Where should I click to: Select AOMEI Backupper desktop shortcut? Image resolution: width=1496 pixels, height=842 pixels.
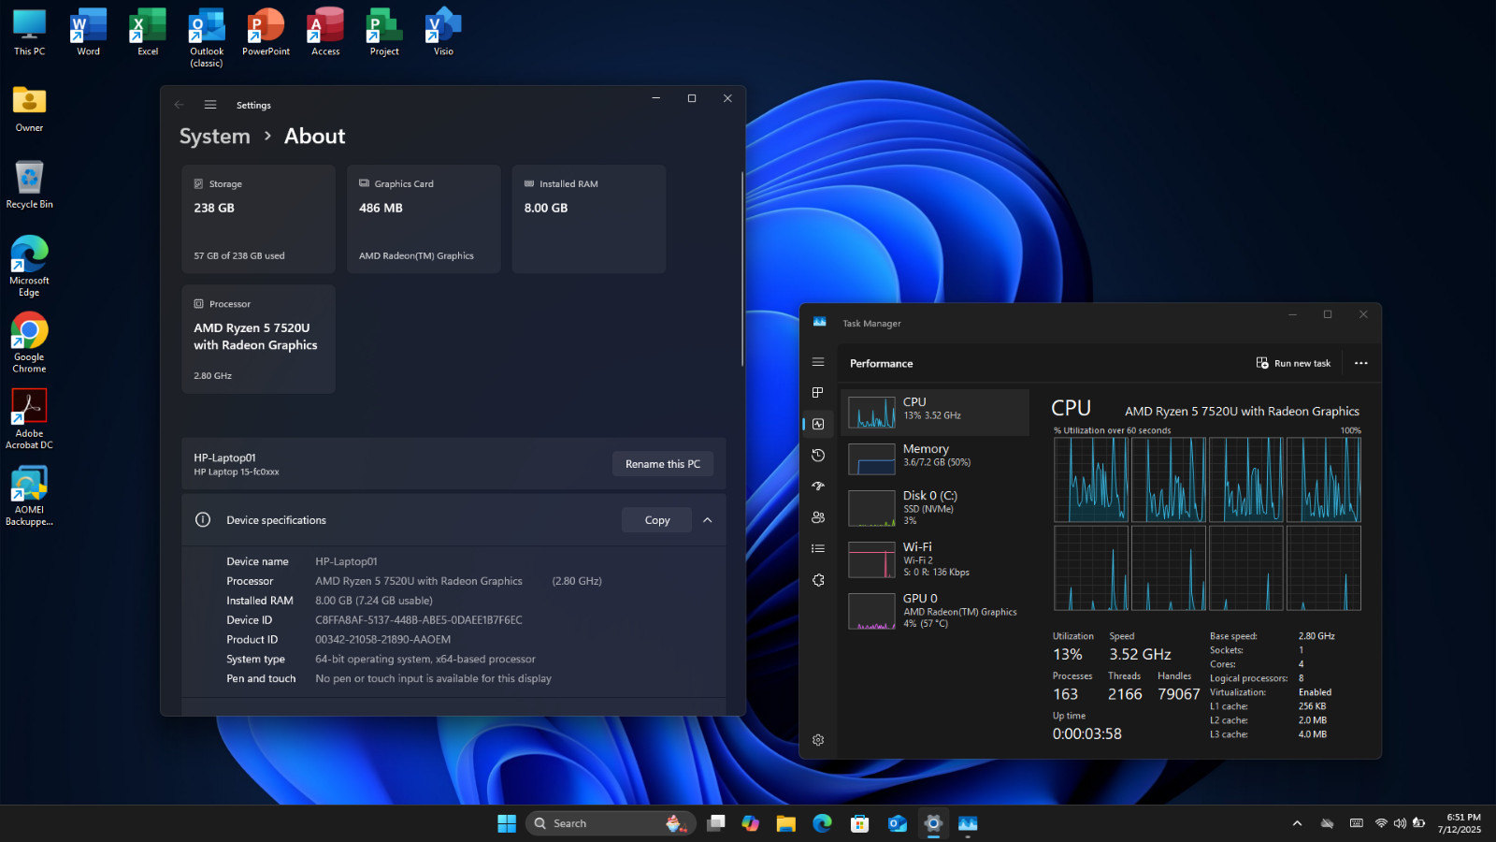(29, 497)
